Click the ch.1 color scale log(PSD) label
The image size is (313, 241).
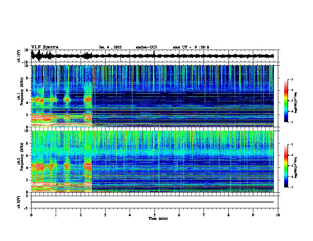click(x=296, y=102)
